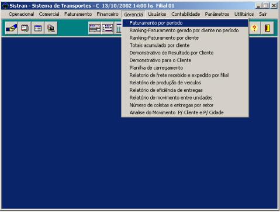Select Faturamento por periodo menu entry
The height and width of the screenshot is (212, 280).
[x=185, y=23]
